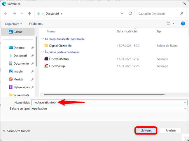The width and height of the screenshot is (189, 141).
Task: Click the Back navigation arrow
Action: pyautogui.click(x=6, y=13)
